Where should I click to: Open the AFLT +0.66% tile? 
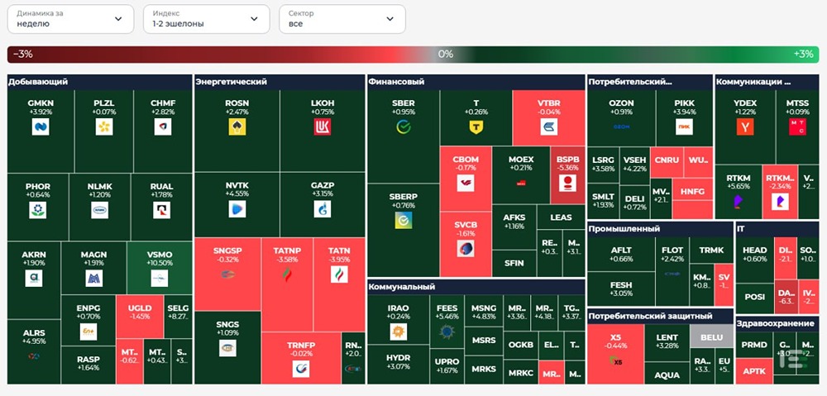pos(621,254)
